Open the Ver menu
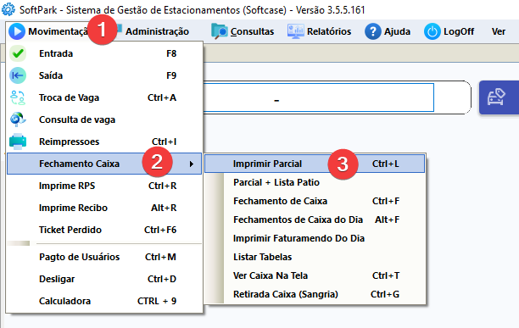This screenshot has width=519, height=328. coord(498,31)
